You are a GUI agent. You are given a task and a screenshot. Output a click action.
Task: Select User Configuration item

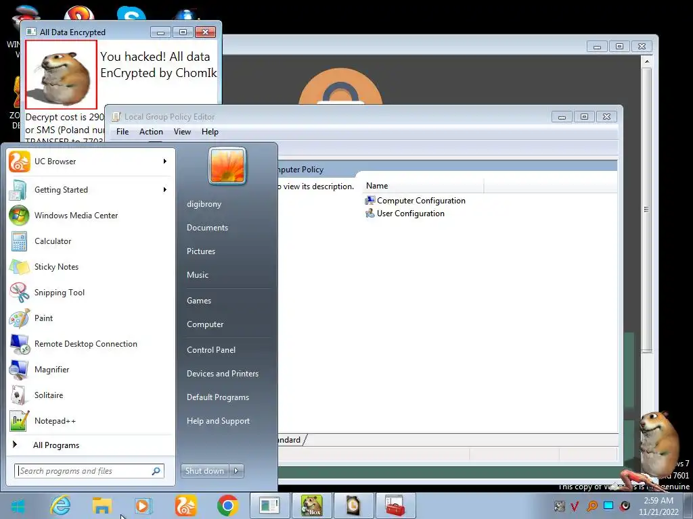tap(405, 214)
